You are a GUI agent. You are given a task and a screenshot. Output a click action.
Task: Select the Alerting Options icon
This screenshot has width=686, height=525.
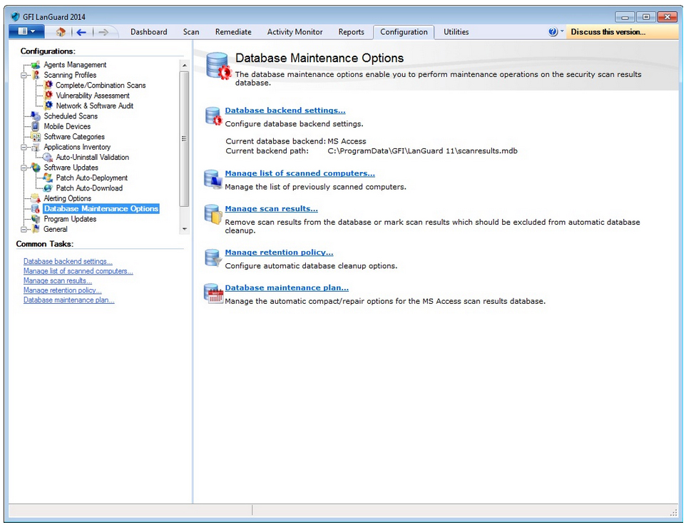[x=36, y=198]
